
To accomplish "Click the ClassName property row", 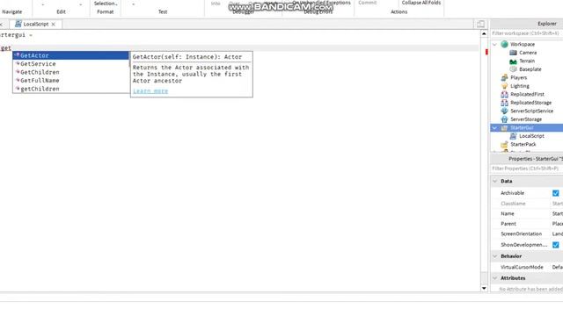I will (527, 204).
